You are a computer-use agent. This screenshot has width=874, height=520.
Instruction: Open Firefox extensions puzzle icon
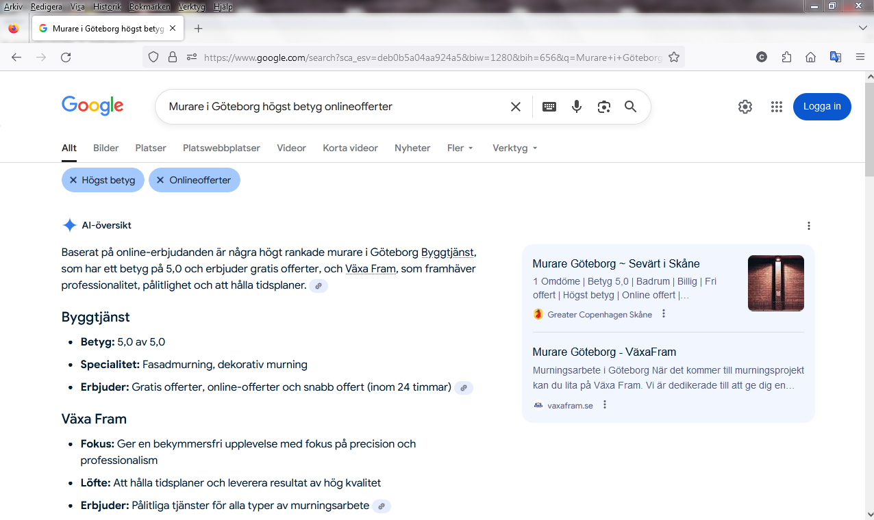pyautogui.click(x=786, y=57)
